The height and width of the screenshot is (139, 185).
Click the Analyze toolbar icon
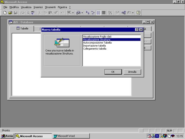pyautogui.click(x=79, y=13)
